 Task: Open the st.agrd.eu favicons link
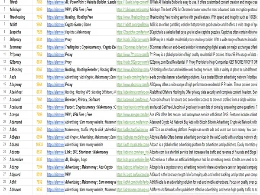pyautogui.click(x=133, y=175)
